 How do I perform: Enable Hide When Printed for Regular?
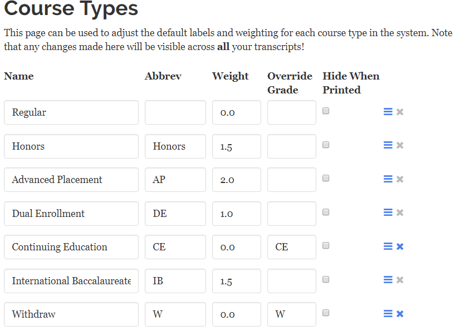tap(326, 111)
